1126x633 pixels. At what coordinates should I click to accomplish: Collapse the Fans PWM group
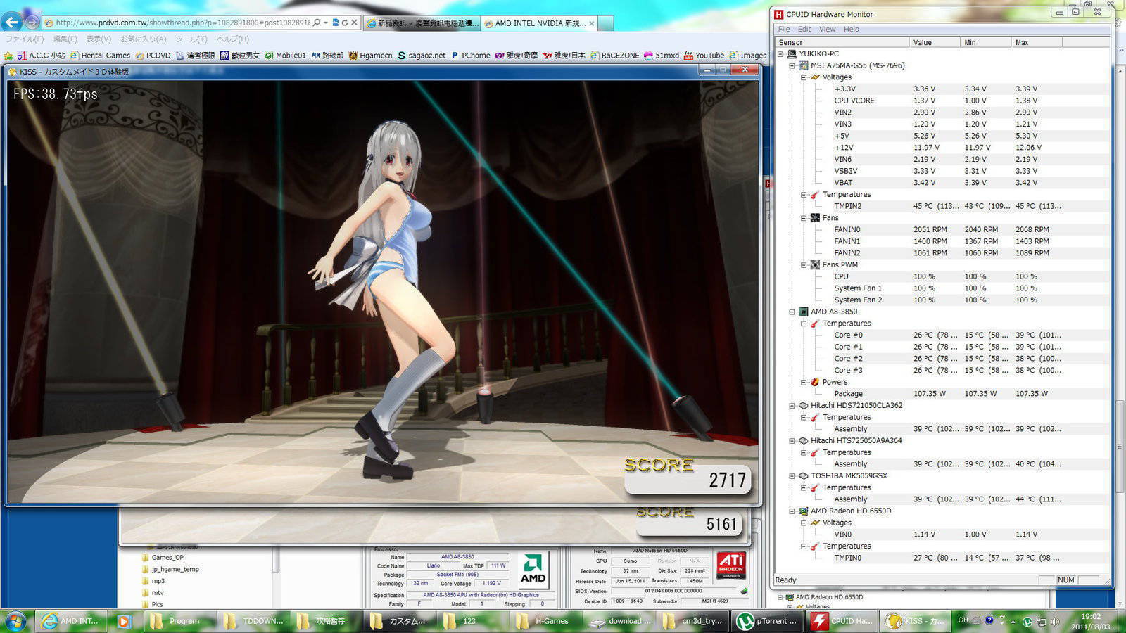tap(804, 265)
